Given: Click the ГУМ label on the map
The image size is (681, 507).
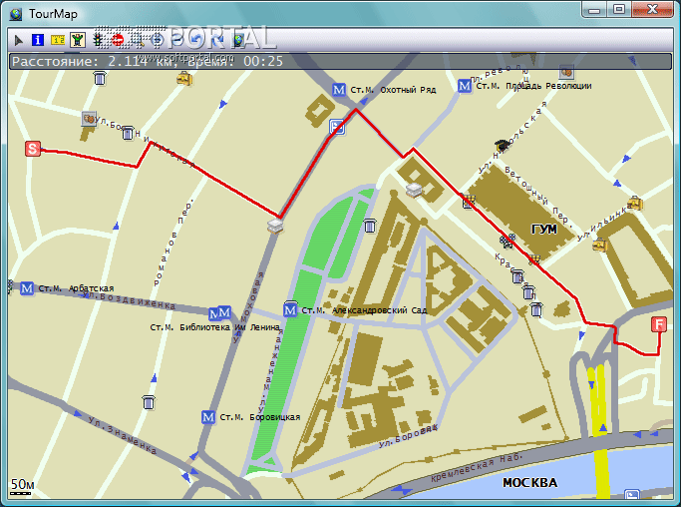Looking at the screenshot, I should click(x=543, y=230).
